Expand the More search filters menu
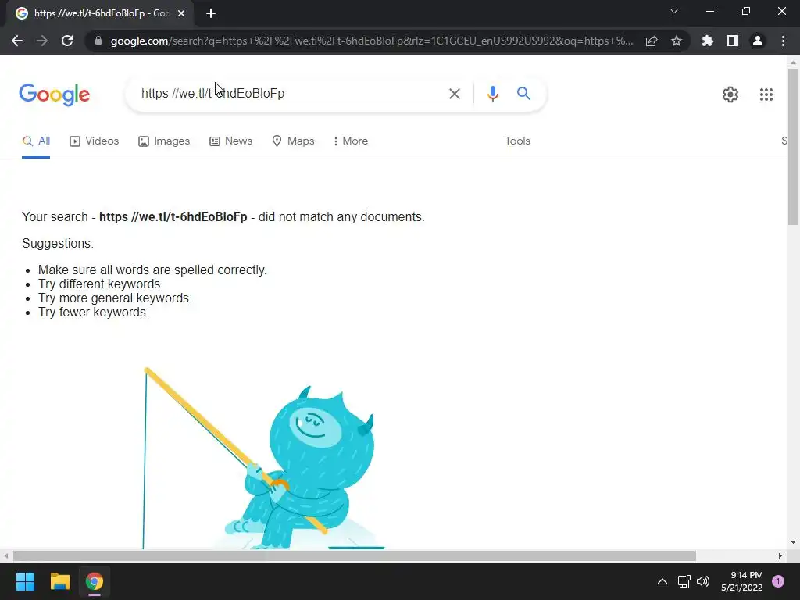 click(x=350, y=141)
